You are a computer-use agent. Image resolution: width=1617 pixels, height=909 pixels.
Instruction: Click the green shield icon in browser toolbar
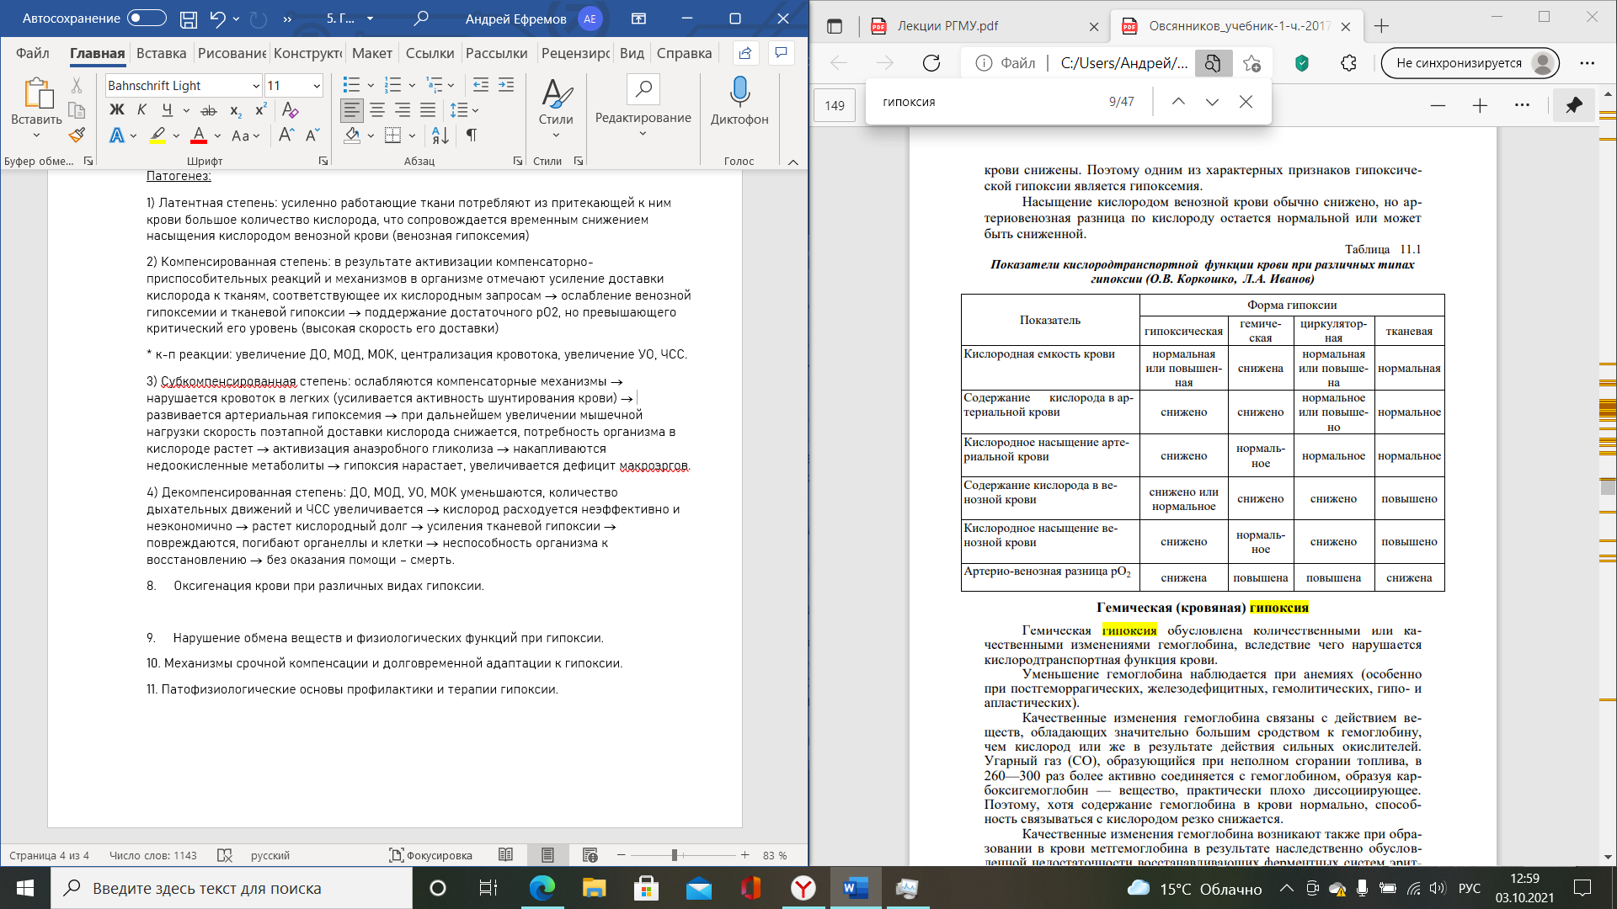(x=1302, y=63)
